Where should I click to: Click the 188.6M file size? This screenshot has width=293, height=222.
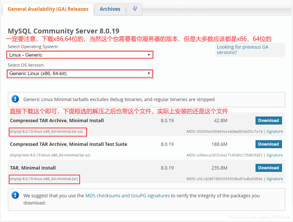click(x=219, y=144)
